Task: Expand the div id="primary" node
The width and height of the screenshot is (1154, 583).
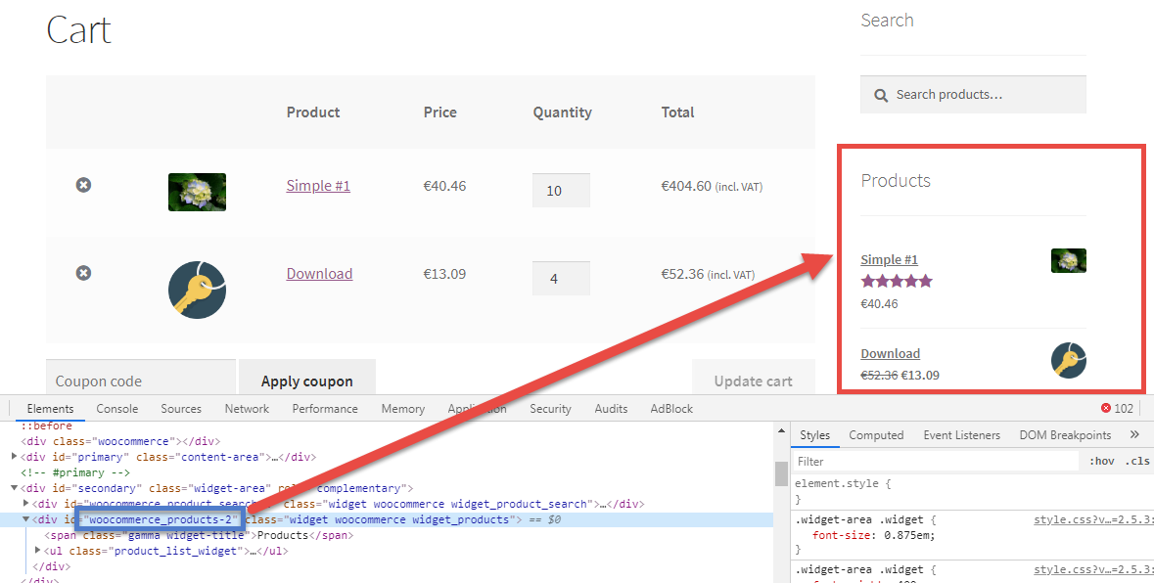Action: [x=14, y=457]
